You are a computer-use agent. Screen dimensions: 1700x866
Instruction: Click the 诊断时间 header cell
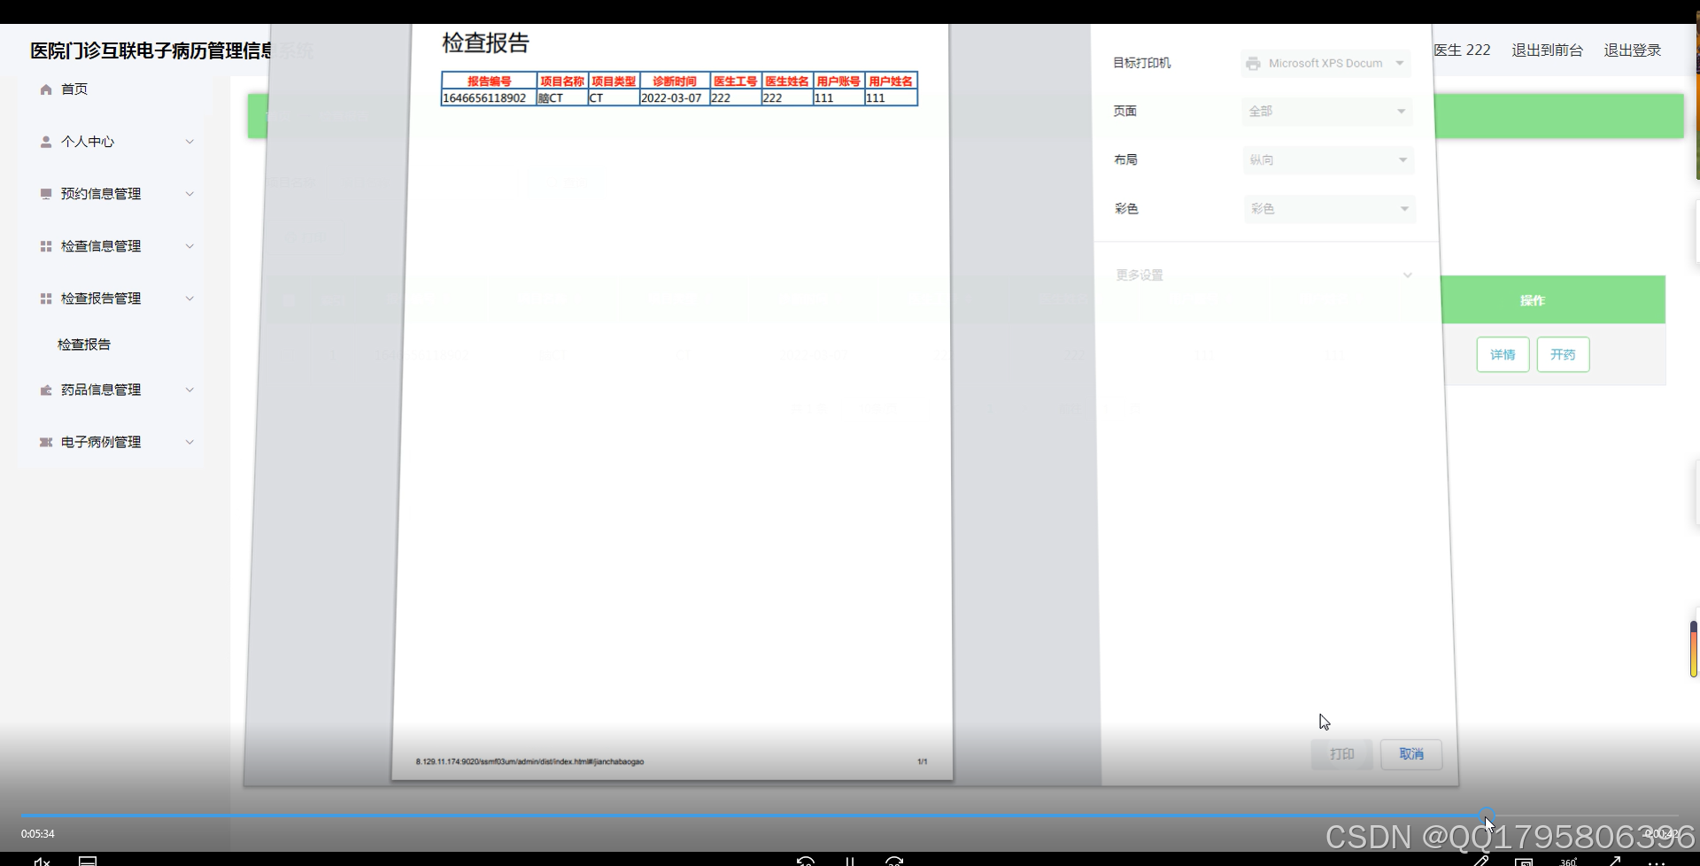[x=675, y=81]
